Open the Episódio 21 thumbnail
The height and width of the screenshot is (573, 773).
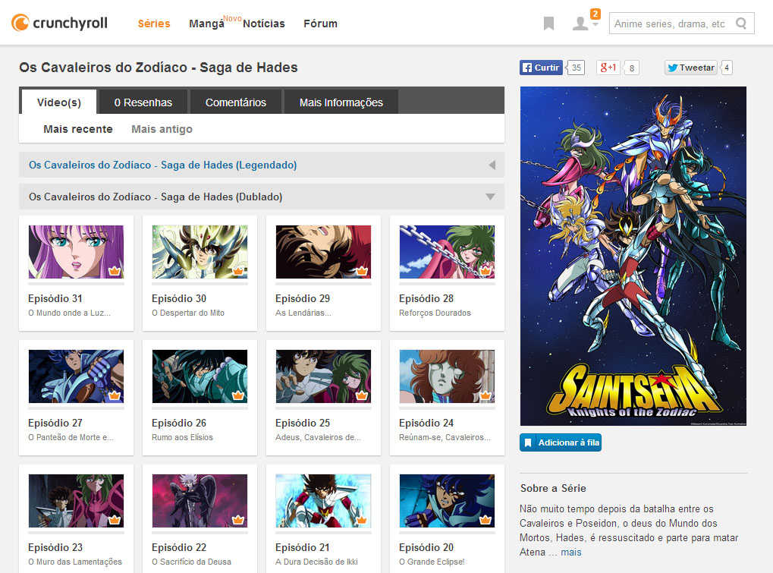(x=323, y=500)
